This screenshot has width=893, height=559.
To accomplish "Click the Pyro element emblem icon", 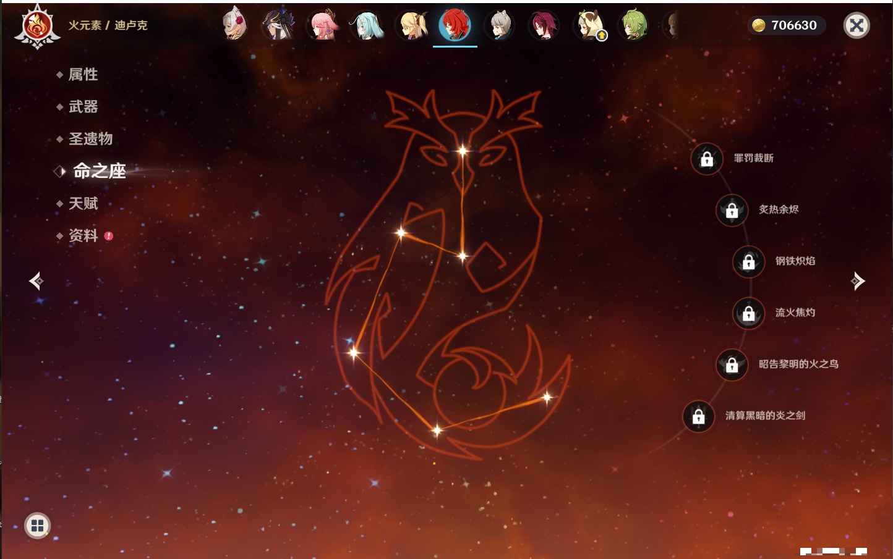I will [37, 27].
